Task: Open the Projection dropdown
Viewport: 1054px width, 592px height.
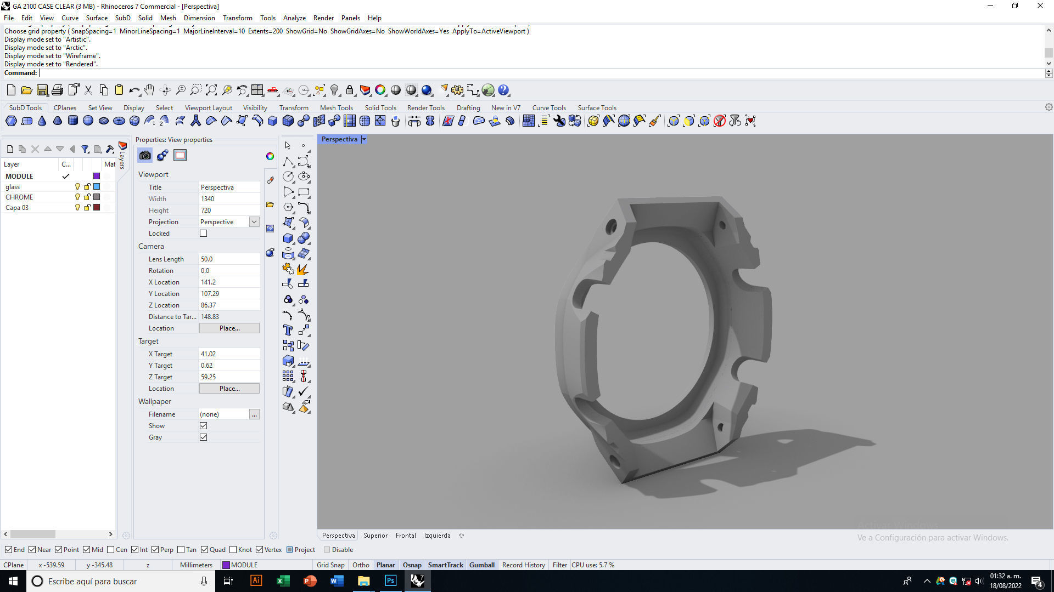Action: pos(254,222)
